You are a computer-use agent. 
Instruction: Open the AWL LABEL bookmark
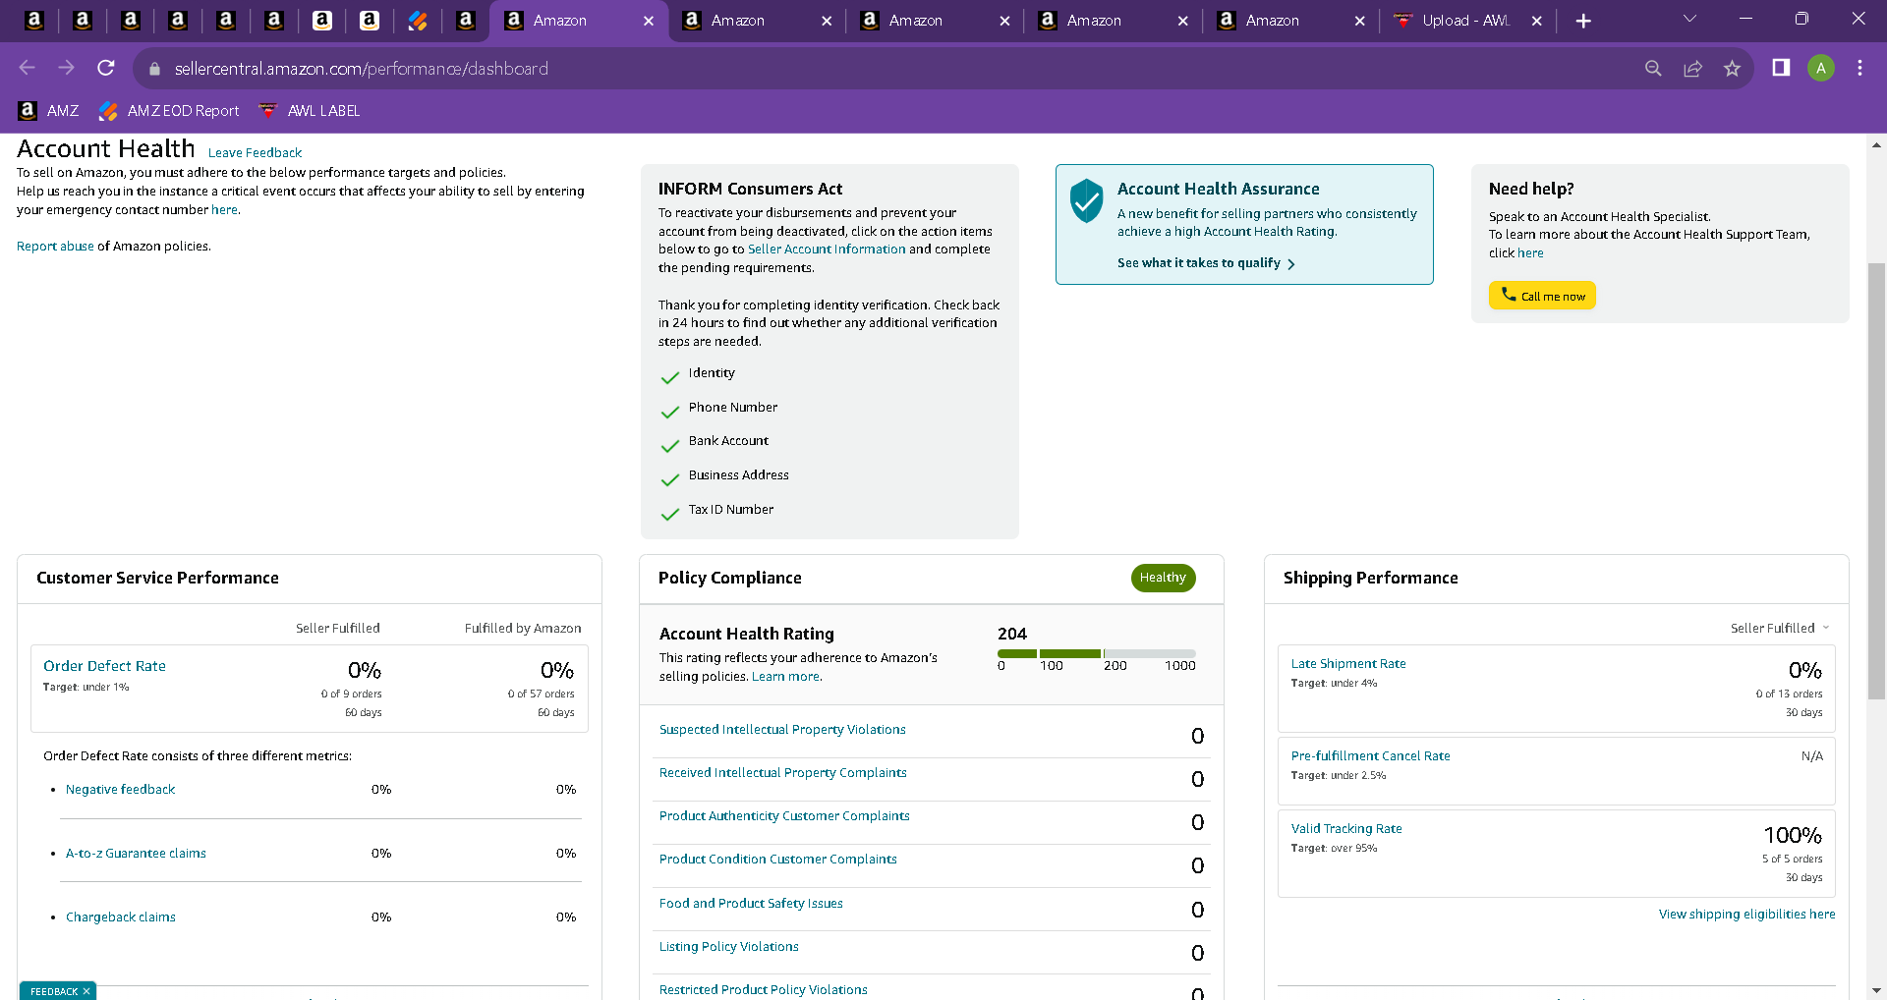[310, 111]
